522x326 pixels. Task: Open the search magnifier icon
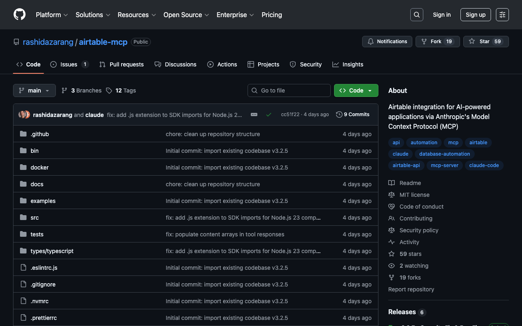coord(416,15)
